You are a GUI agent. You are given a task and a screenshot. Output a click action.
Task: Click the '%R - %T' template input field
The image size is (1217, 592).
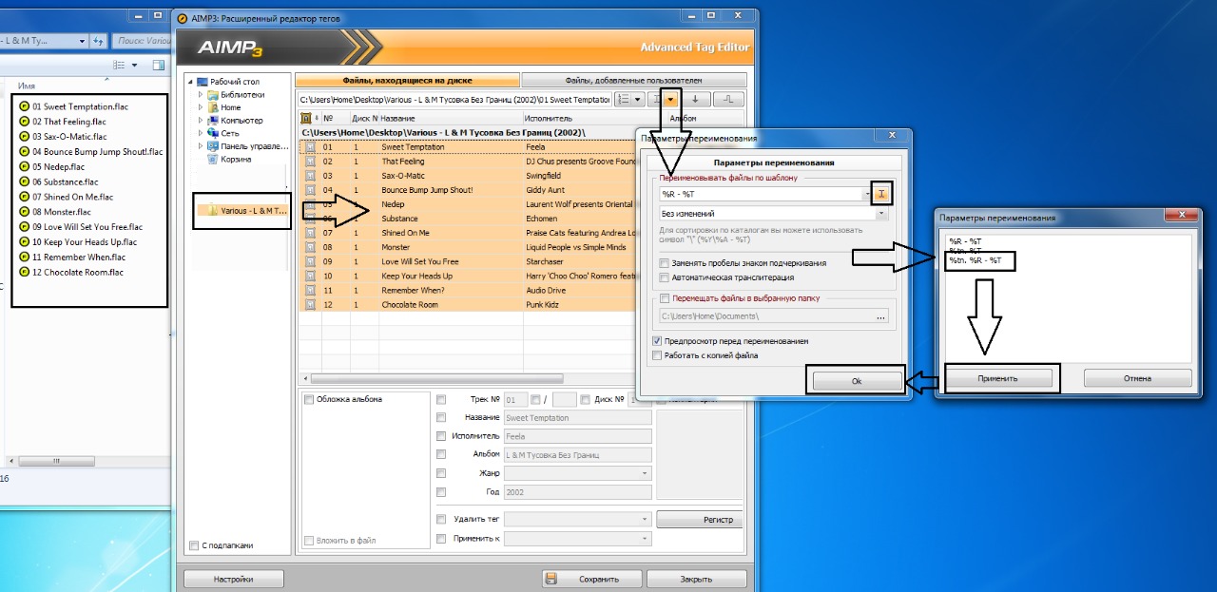(x=763, y=194)
